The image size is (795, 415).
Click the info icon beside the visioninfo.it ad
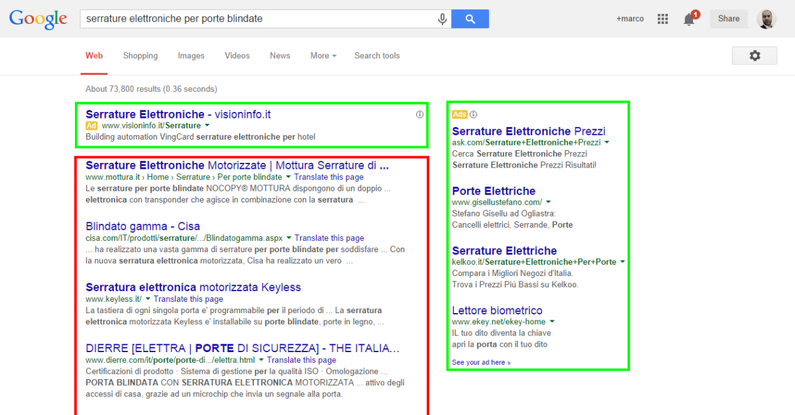[419, 115]
